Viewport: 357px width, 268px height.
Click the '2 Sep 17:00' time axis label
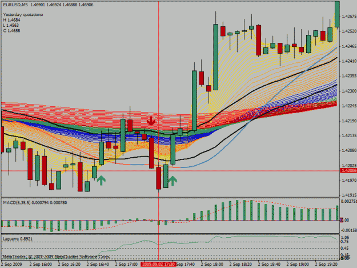tap(126, 265)
